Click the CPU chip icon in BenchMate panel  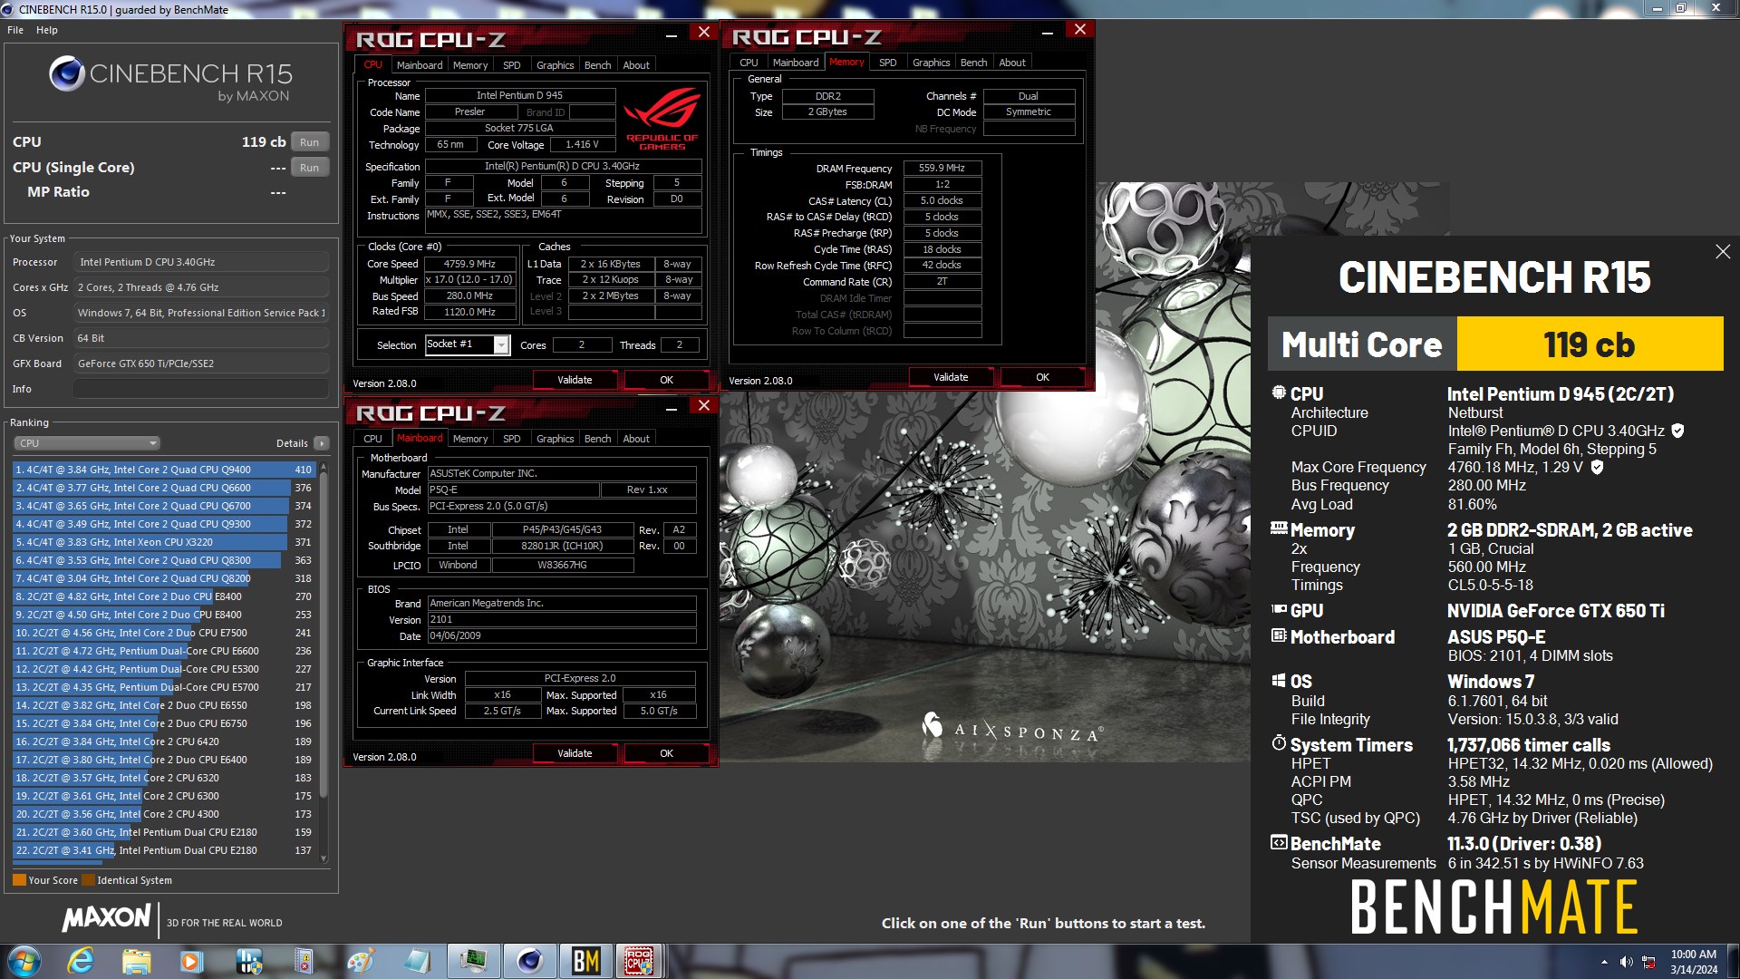[1279, 393]
